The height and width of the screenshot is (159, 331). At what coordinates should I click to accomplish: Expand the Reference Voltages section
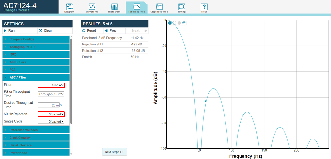pyautogui.click(x=36, y=130)
